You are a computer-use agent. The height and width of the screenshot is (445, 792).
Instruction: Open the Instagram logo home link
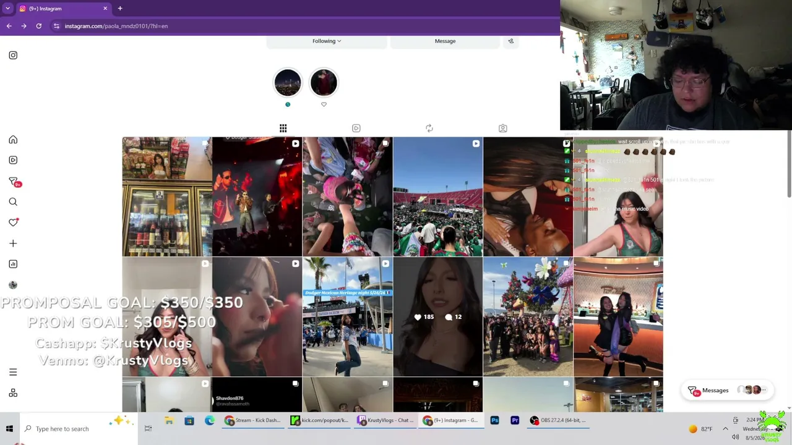click(13, 55)
